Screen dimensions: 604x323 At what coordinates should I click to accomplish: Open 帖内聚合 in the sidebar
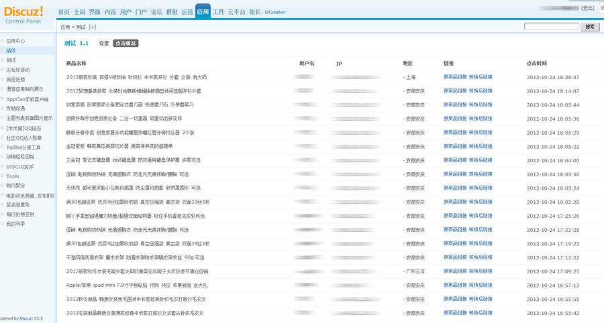tap(15, 186)
